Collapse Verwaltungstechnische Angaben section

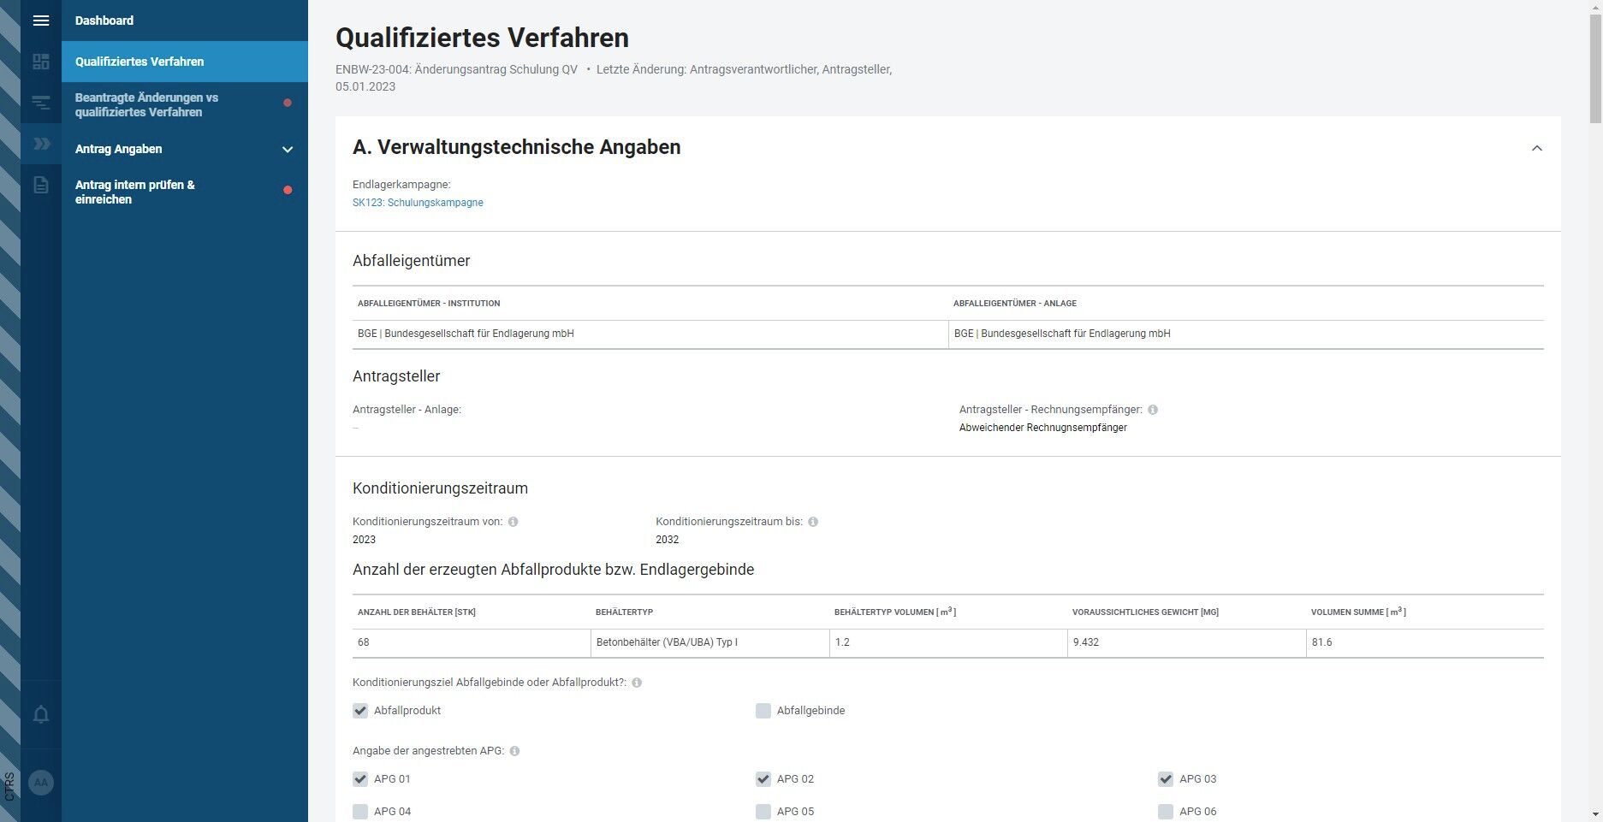(1537, 148)
